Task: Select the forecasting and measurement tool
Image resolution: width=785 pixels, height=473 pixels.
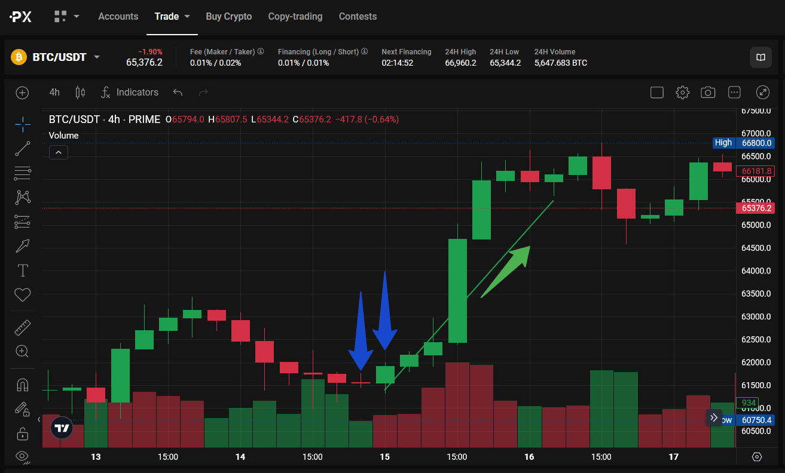Action: pyautogui.click(x=23, y=221)
